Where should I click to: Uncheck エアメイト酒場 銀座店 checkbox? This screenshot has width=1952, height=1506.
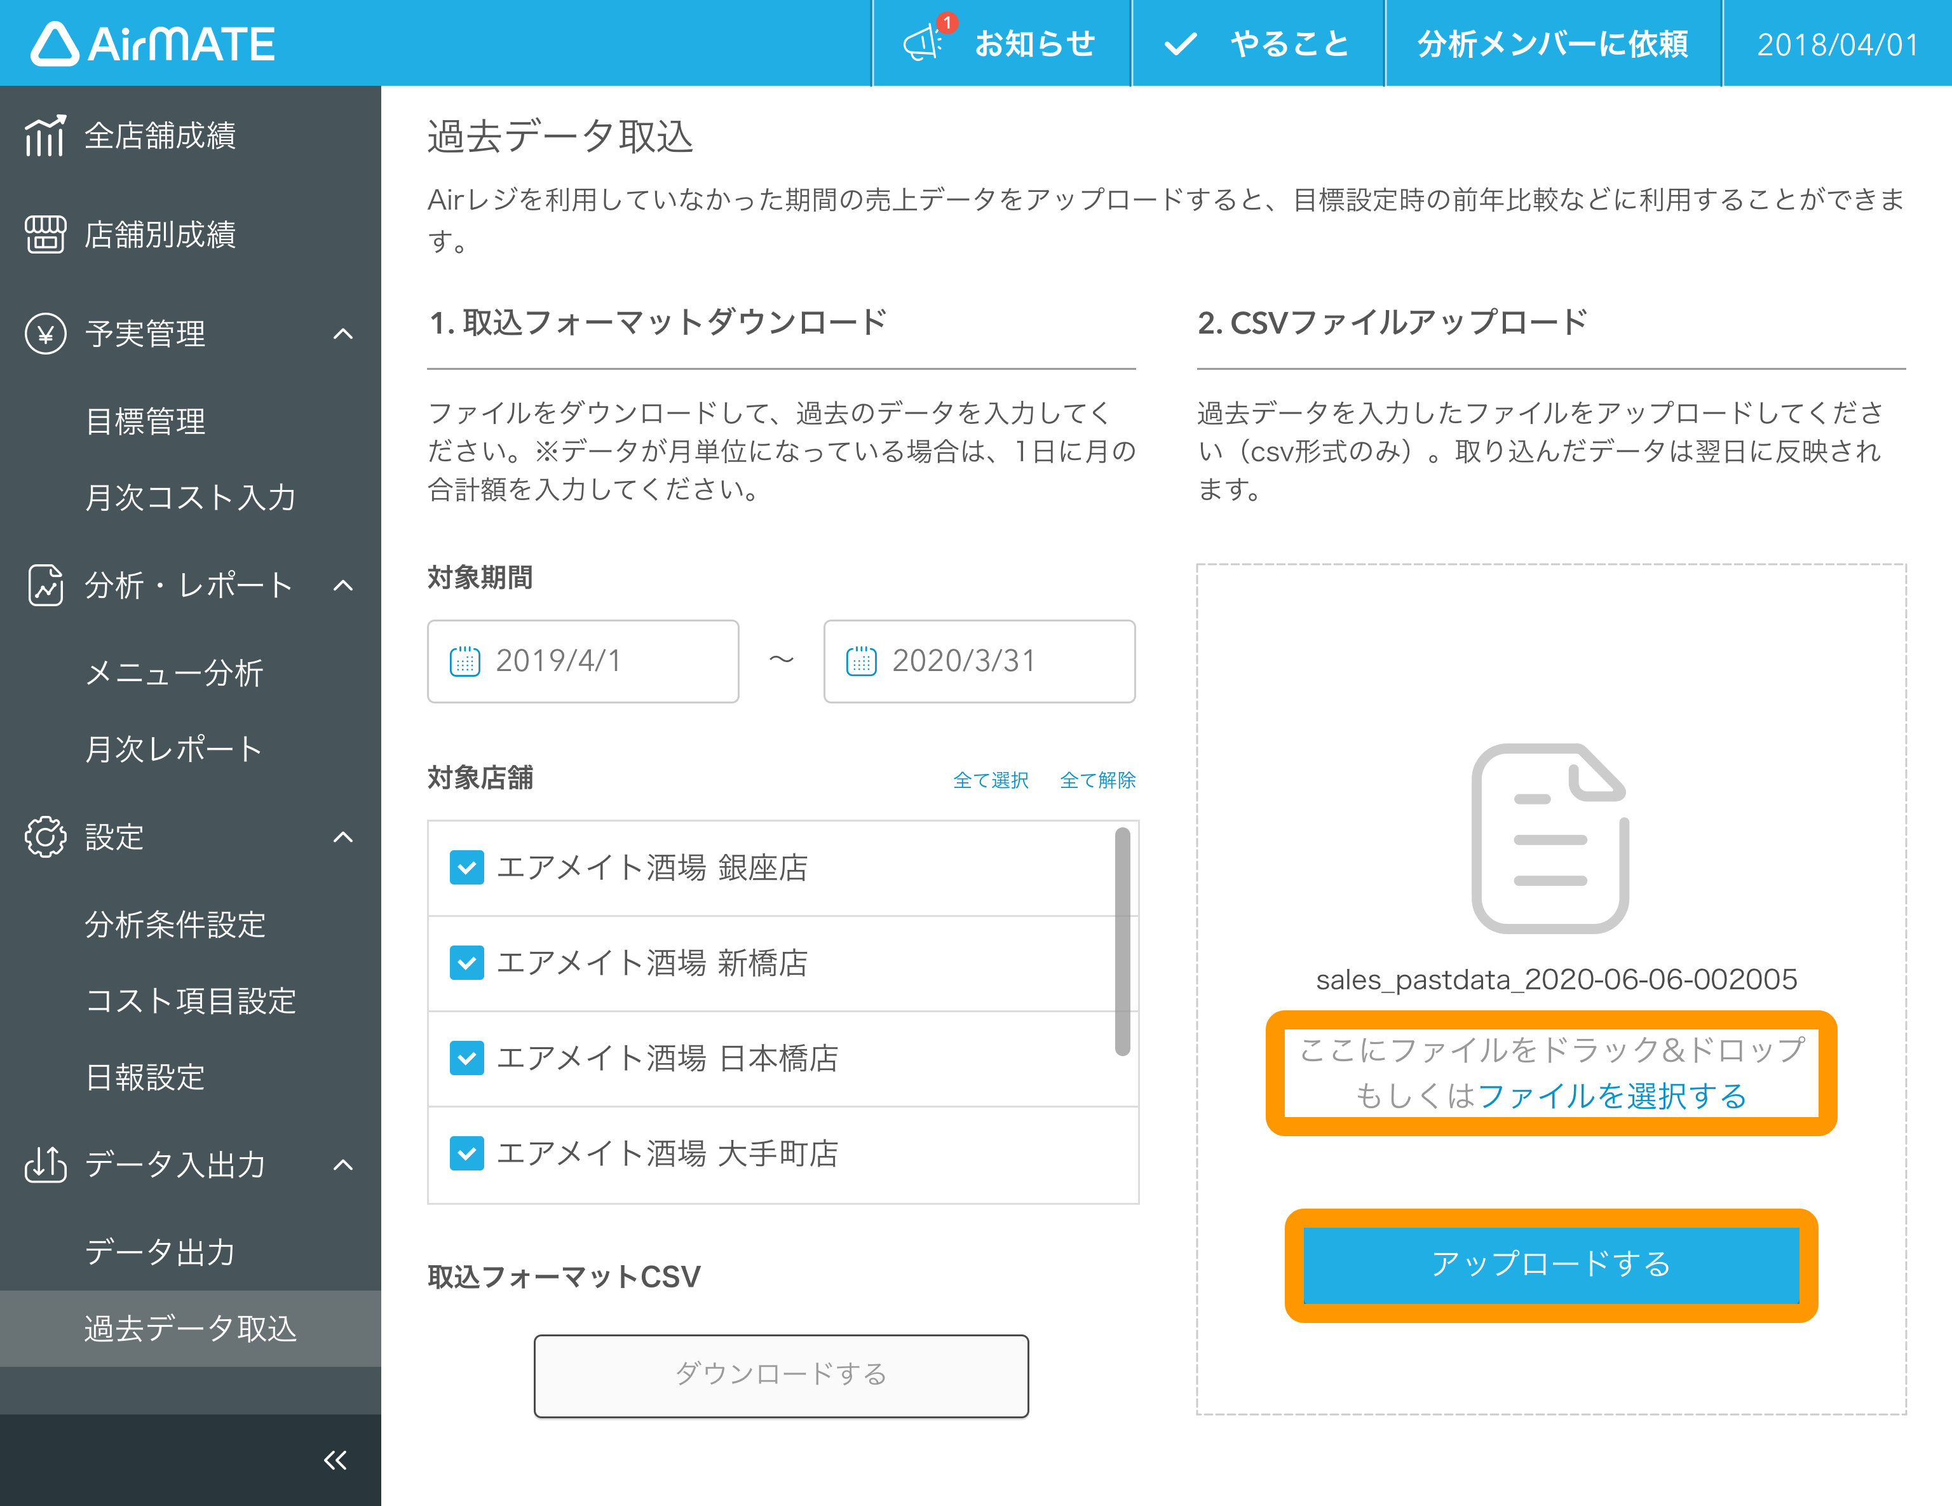point(466,868)
